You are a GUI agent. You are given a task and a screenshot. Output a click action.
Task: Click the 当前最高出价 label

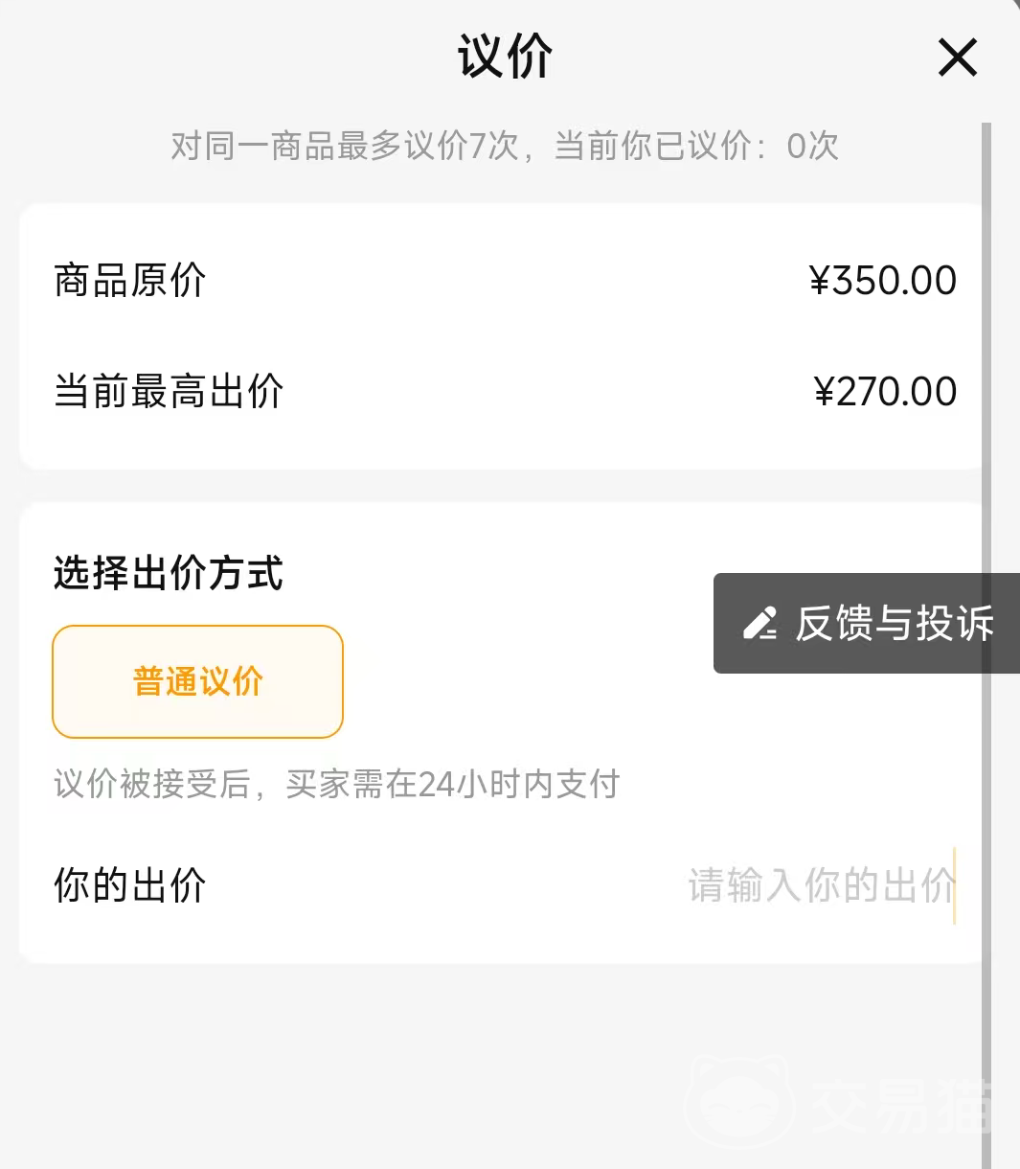point(169,391)
